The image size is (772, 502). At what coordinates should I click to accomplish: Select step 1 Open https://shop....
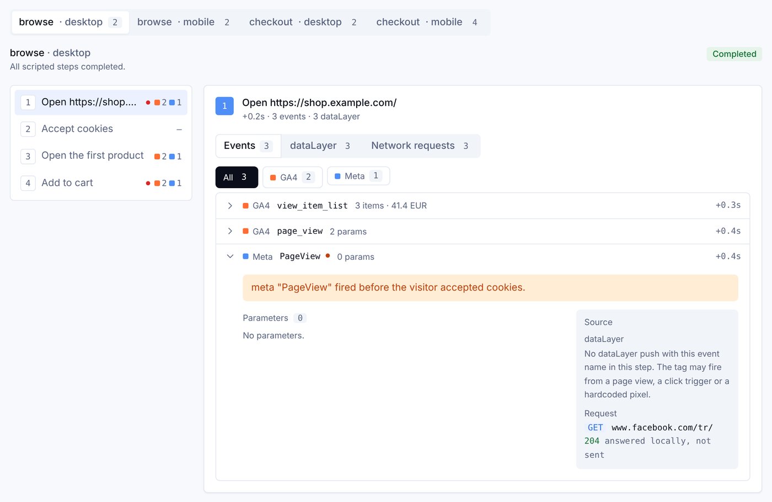[101, 103]
